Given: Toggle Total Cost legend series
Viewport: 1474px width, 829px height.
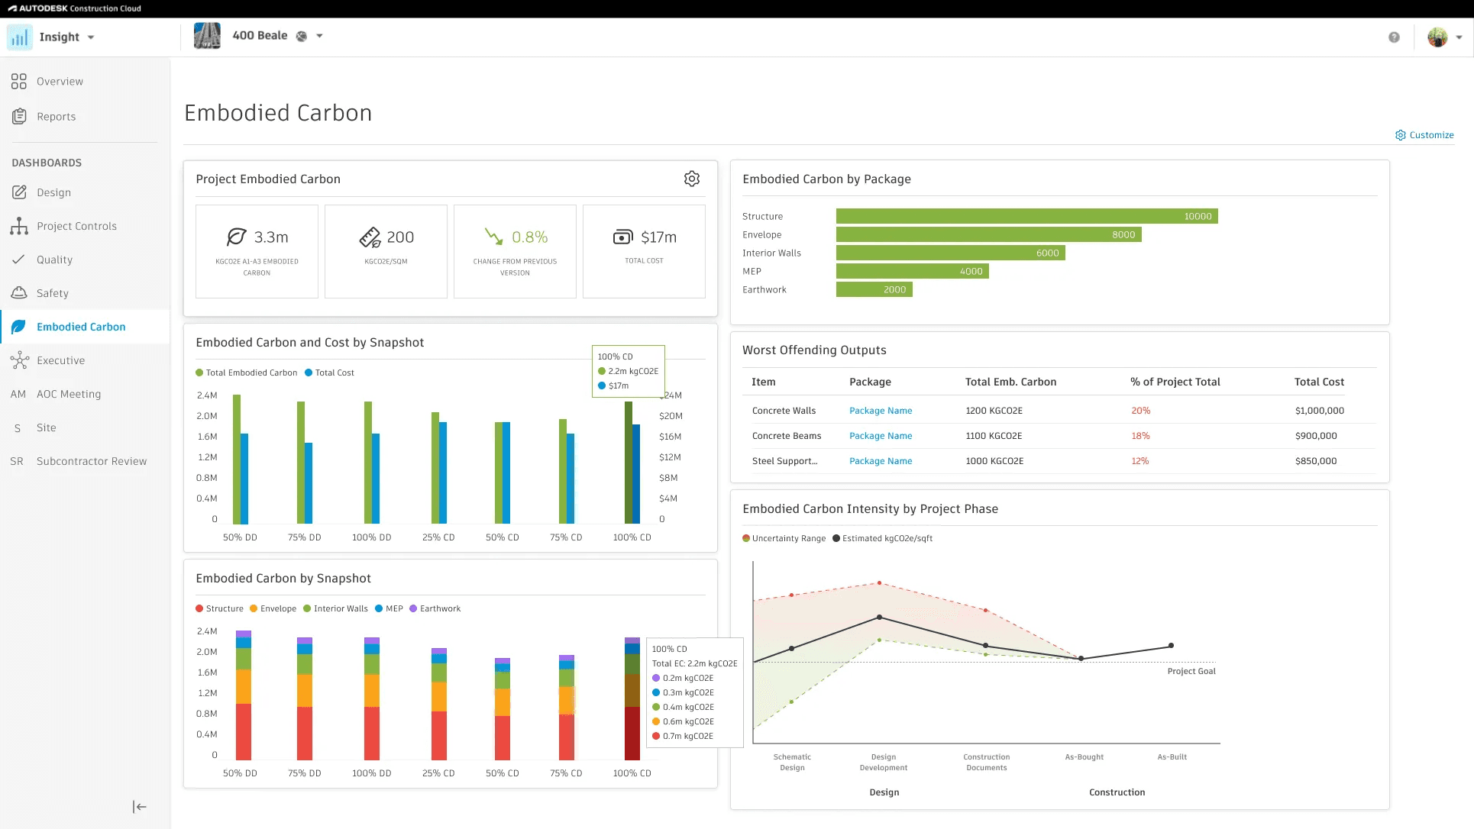Looking at the screenshot, I should point(329,373).
